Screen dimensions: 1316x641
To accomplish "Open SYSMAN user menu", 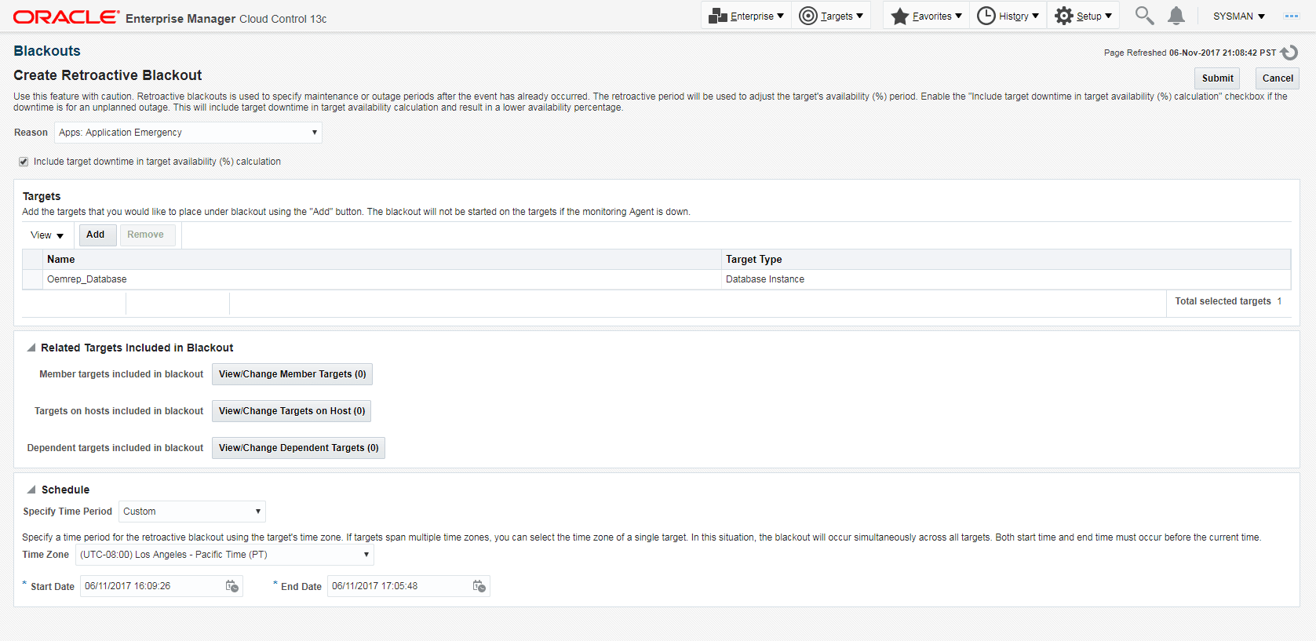I will 1239,16.
